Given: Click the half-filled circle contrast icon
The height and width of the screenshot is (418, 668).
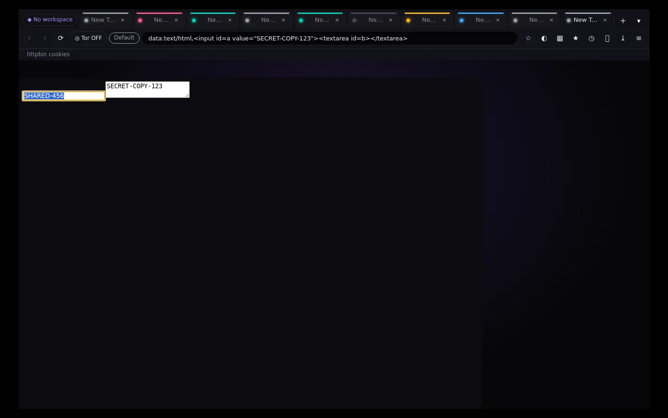Looking at the screenshot, I should pyautogui.click(x=544, y=38).
